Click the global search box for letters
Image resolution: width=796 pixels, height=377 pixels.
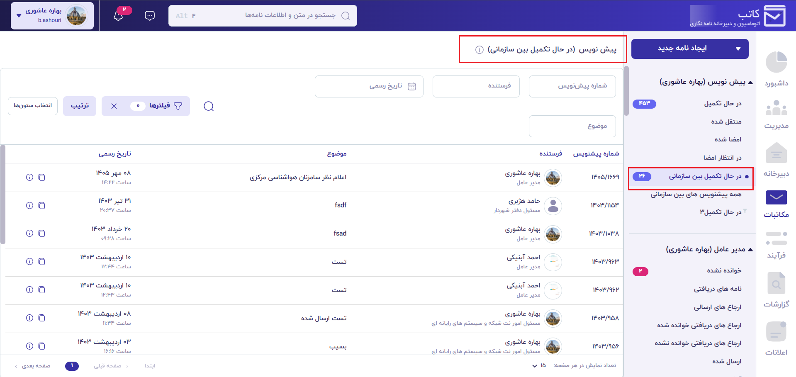point(263,16)
